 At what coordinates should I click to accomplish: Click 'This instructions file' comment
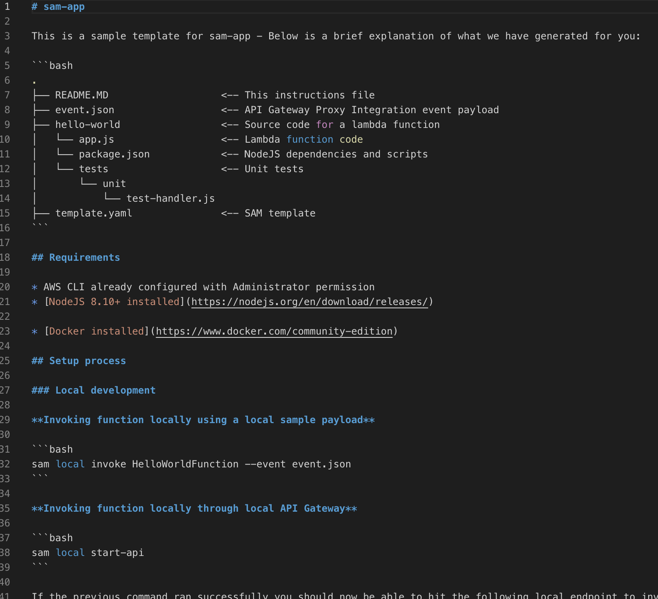(310, 95)
